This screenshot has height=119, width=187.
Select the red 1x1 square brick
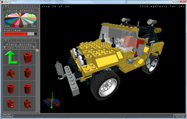(27, 58)
